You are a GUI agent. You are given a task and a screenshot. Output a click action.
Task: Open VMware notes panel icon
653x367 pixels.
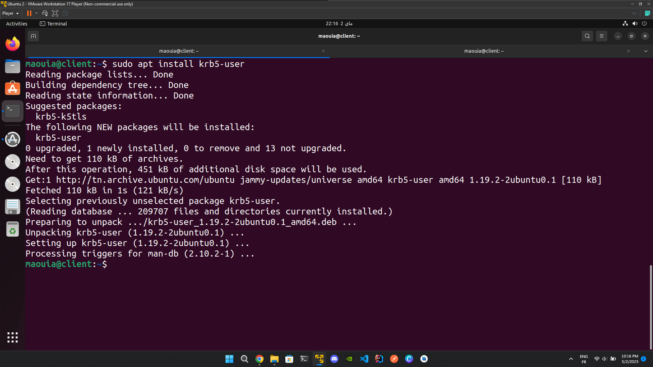coord(648,13)
